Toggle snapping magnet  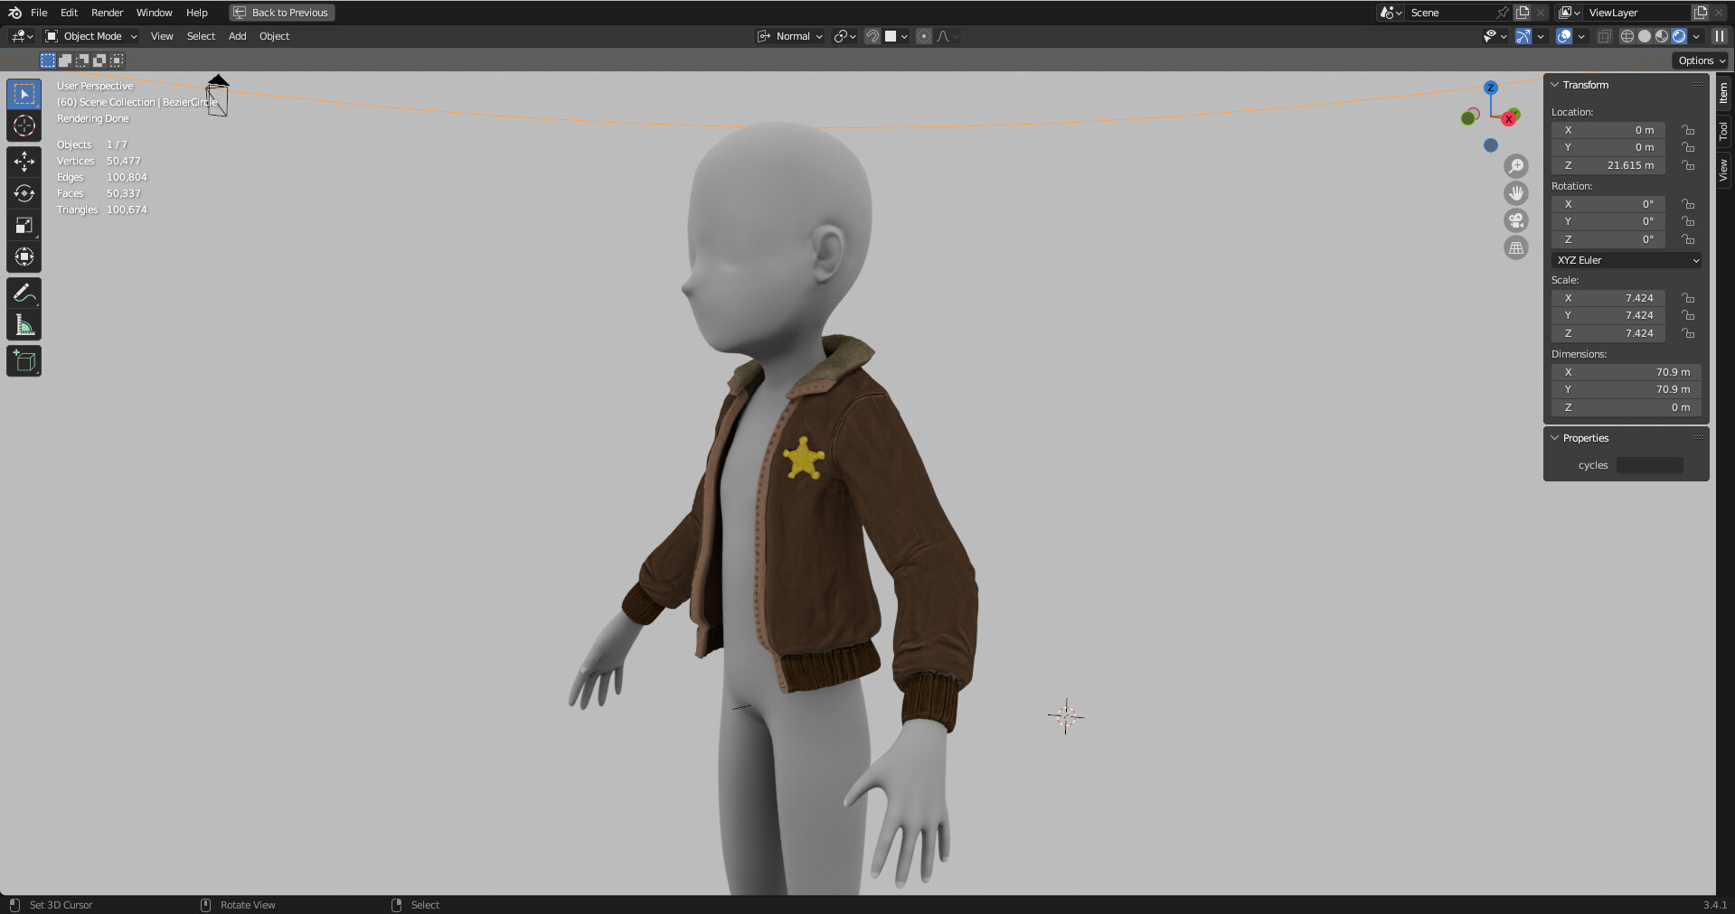click(872, 36)
